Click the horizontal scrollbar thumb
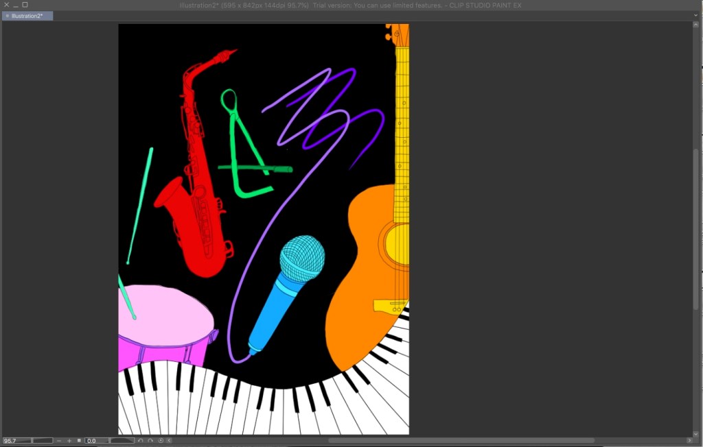This screenshot has width=703, height=447. [460, 440]
